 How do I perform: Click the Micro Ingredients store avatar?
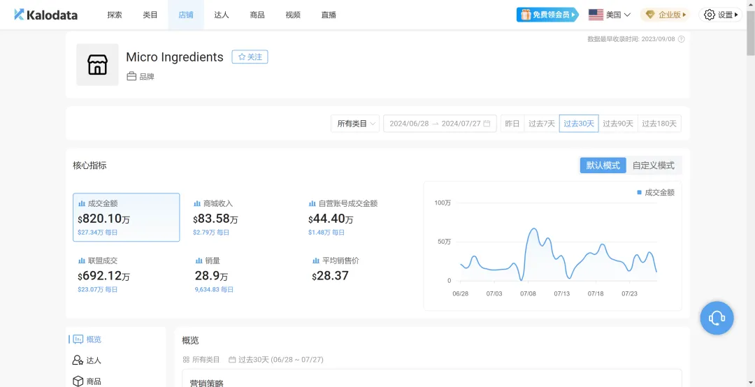97,64
